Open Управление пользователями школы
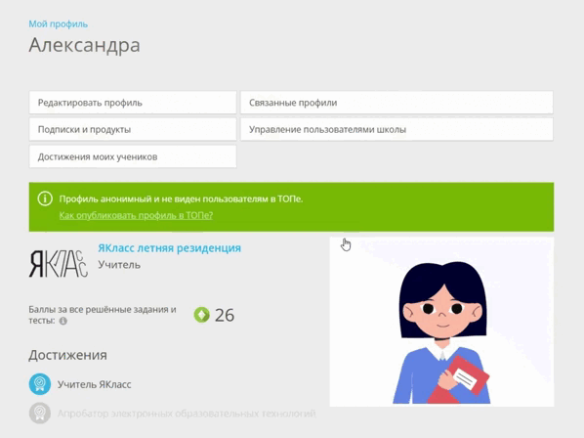Viewport: 584px width, 438px height. pyautogui.click(x=396, y=129)
